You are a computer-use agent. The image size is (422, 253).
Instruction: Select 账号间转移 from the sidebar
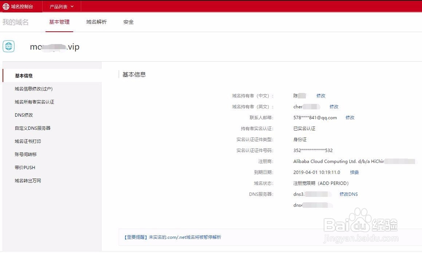click(x=27, y=154)
